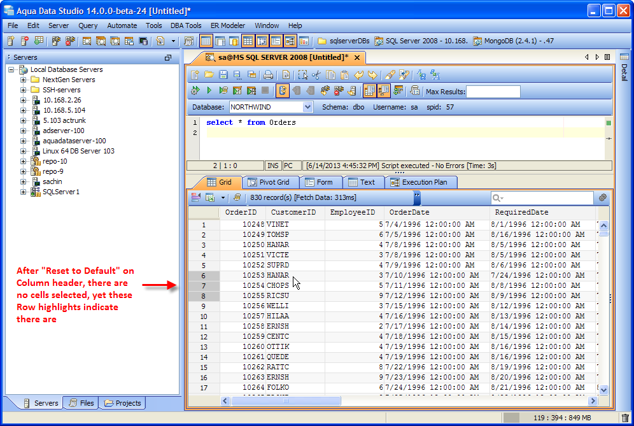634x426 pixels.
Task: Toggle the highlighted execution plan icon in main toolbar
Action: pyautogui.click(x=290, y=41)
